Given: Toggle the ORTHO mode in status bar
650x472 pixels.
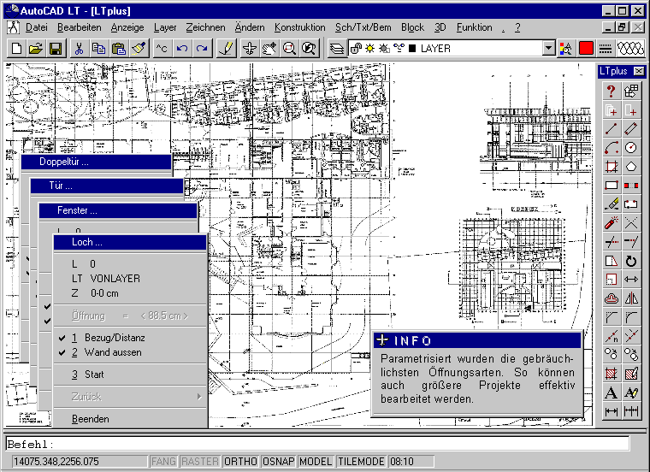Looking at the screenshot, I should [x=240, y=461].
